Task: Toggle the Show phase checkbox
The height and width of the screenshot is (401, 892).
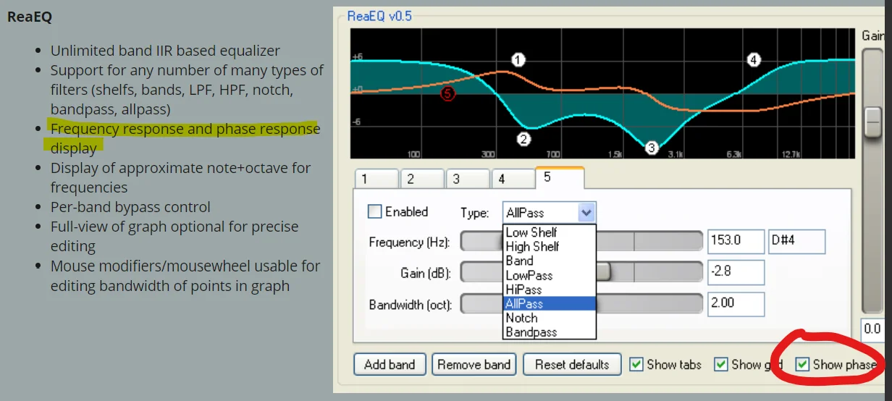Action: click(802, 364)
